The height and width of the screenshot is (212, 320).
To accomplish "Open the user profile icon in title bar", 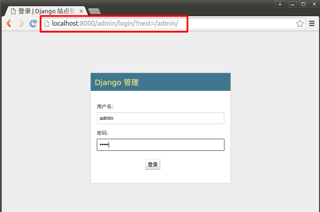I will pyautogui.click(x=280, y=4).
